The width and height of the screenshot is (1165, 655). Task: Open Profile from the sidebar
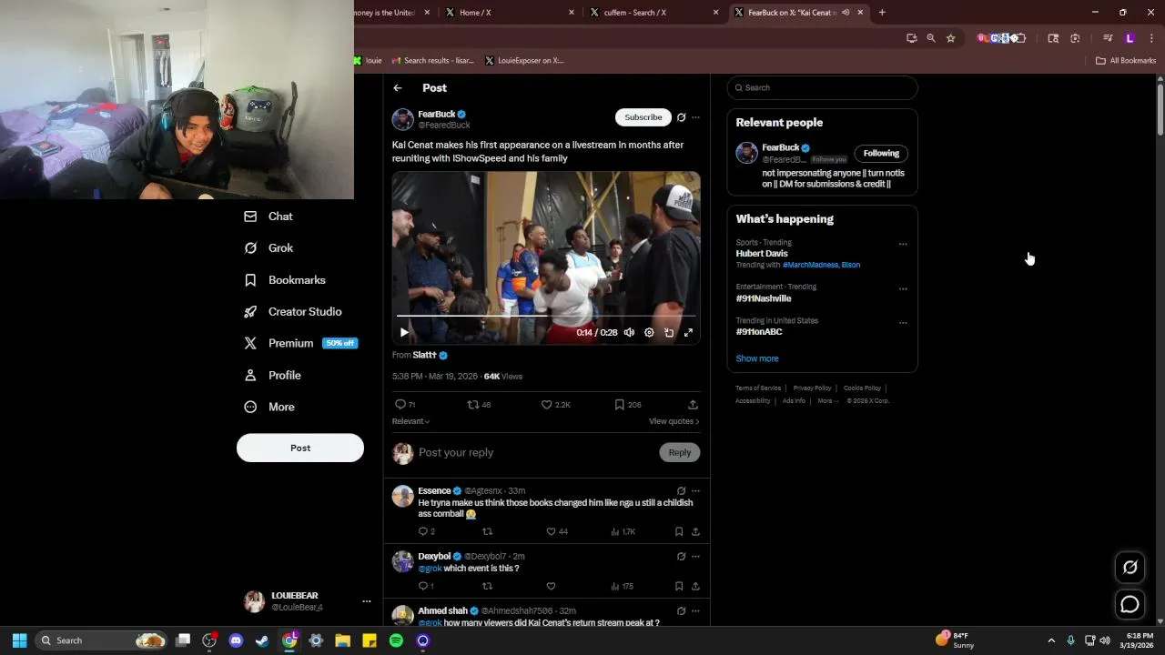pyautogui.click(x=272, y=375)
